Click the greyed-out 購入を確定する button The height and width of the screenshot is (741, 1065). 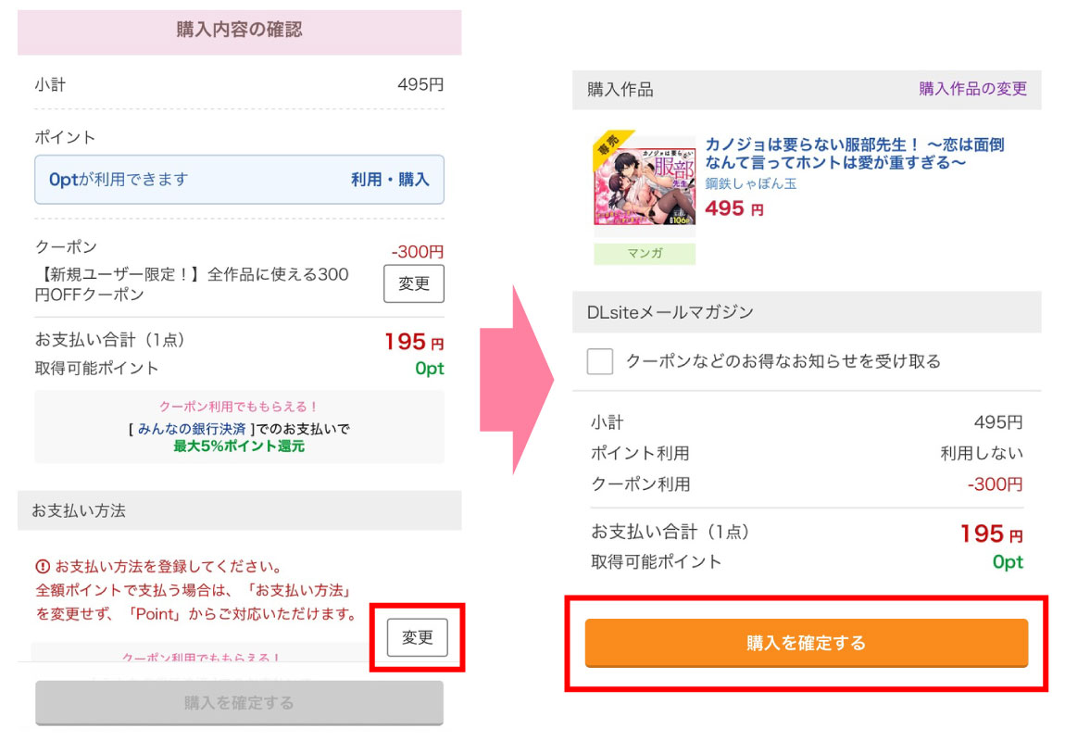[239, 703]
